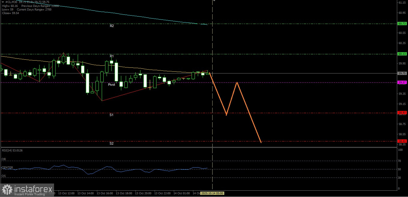Click the current price tag 59.75

402,73
